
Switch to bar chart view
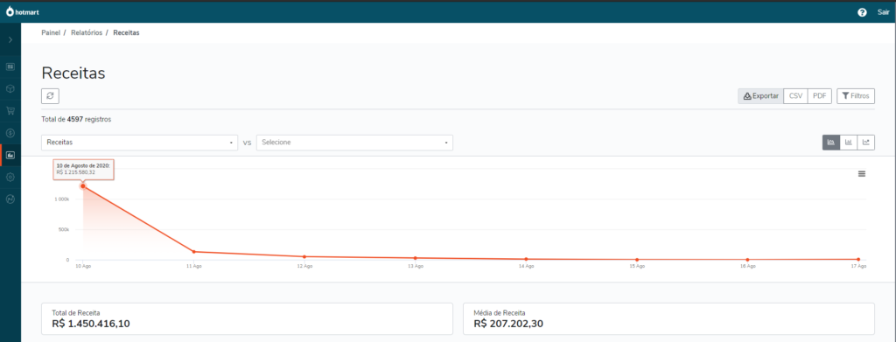click(849, 143)
